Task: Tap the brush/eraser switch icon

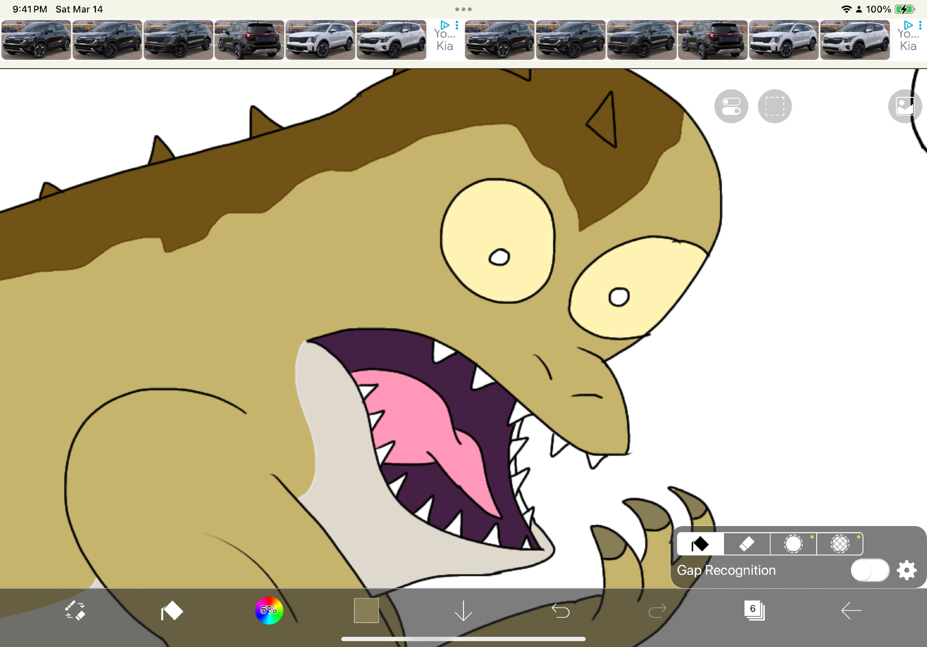Action: (75, 611)
